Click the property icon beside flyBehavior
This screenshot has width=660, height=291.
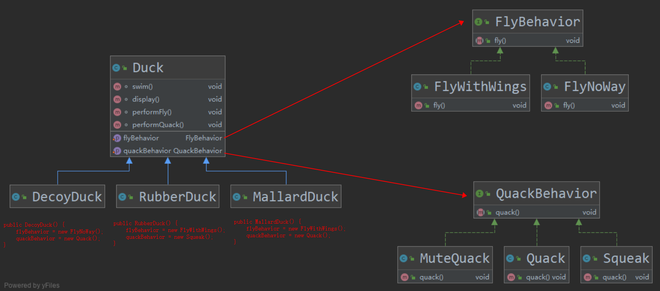117,138
